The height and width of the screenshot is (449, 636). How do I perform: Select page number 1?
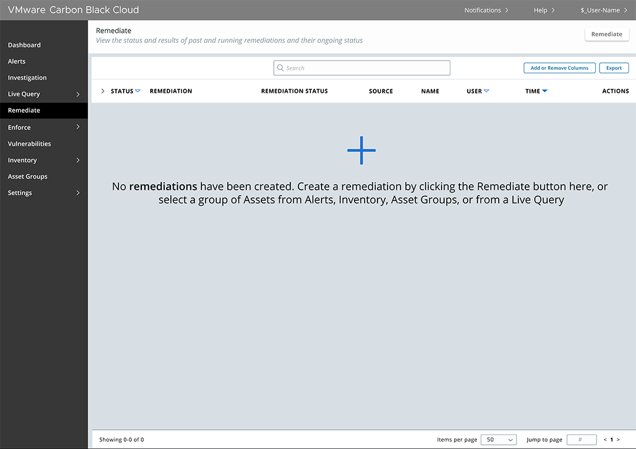(612, 440)
